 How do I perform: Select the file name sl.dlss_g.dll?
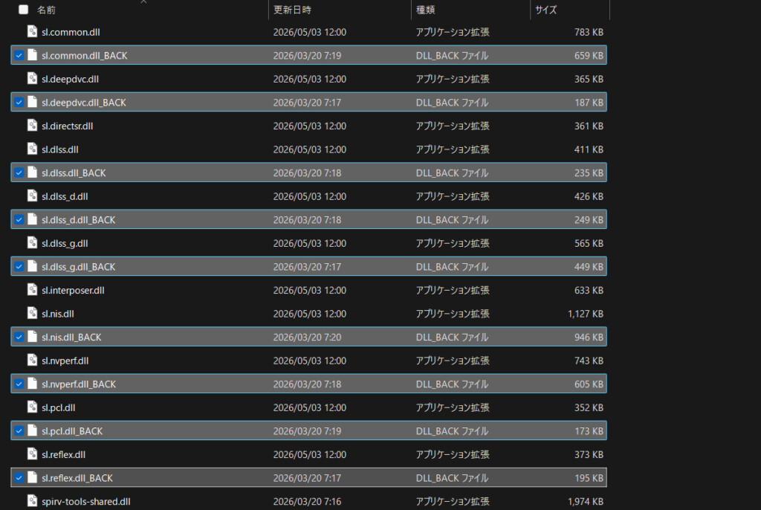pos(65,243)
